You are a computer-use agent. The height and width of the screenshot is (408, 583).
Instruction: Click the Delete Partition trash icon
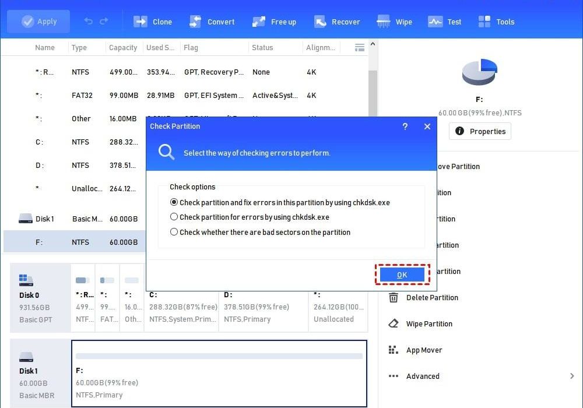(394, 297)
